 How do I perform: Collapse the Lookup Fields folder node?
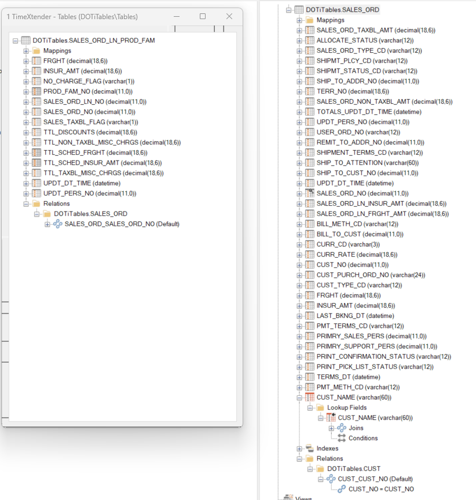(x=310, y=407)
